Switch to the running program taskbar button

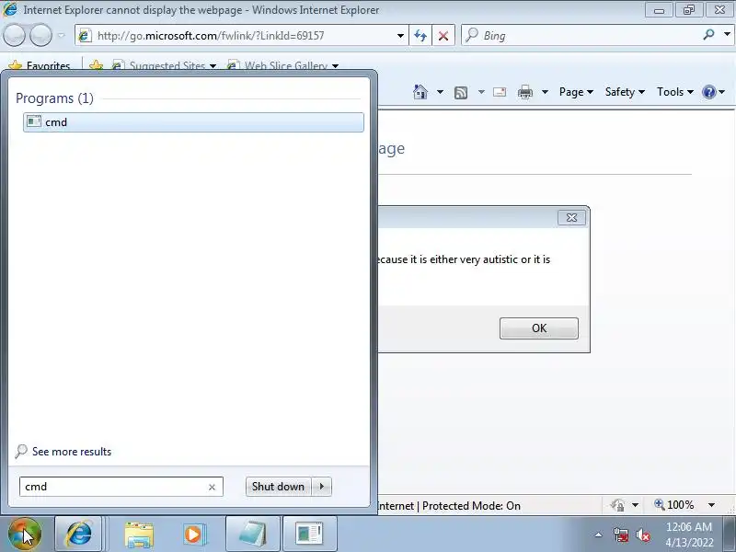[309, 534]
